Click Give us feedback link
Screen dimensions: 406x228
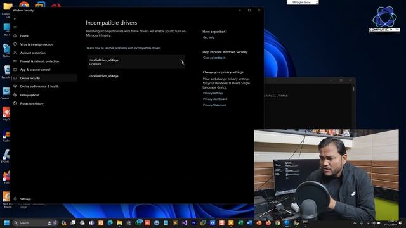coord(214,58)
